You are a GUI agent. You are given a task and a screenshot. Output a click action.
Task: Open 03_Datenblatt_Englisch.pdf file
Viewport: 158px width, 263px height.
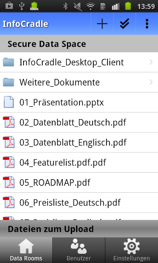(x=79, y=143)
